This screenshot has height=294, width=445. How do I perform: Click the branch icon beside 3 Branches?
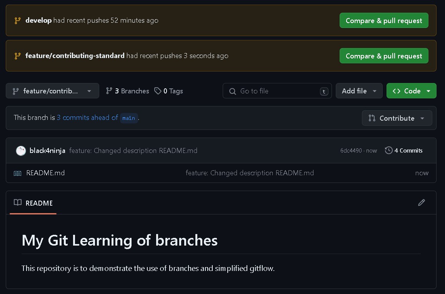tap(109, 91)
